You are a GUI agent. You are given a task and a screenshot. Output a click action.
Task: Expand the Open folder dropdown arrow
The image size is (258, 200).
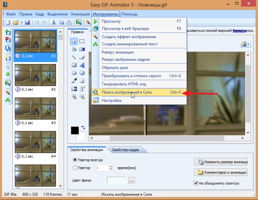click(x=21, y=22)
